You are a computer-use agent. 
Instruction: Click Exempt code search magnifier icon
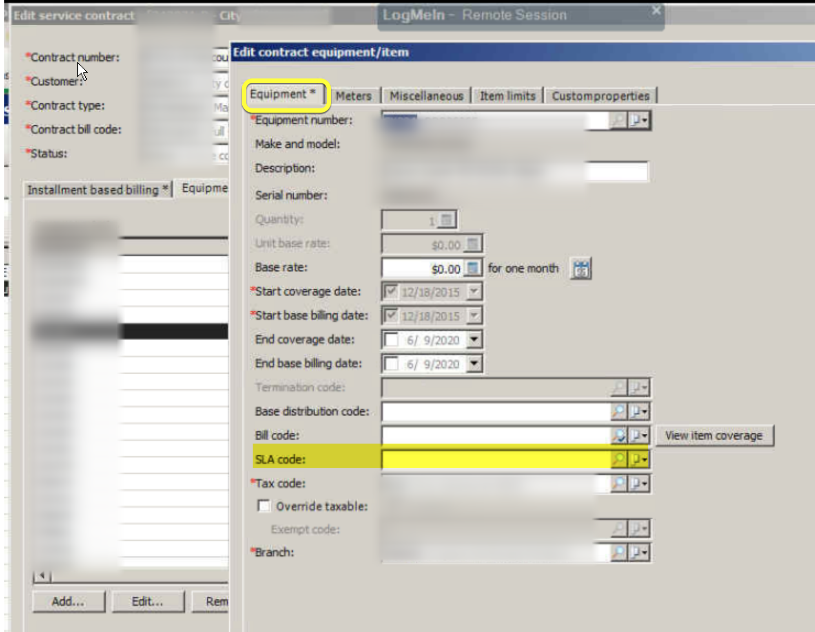pos(618,529)
